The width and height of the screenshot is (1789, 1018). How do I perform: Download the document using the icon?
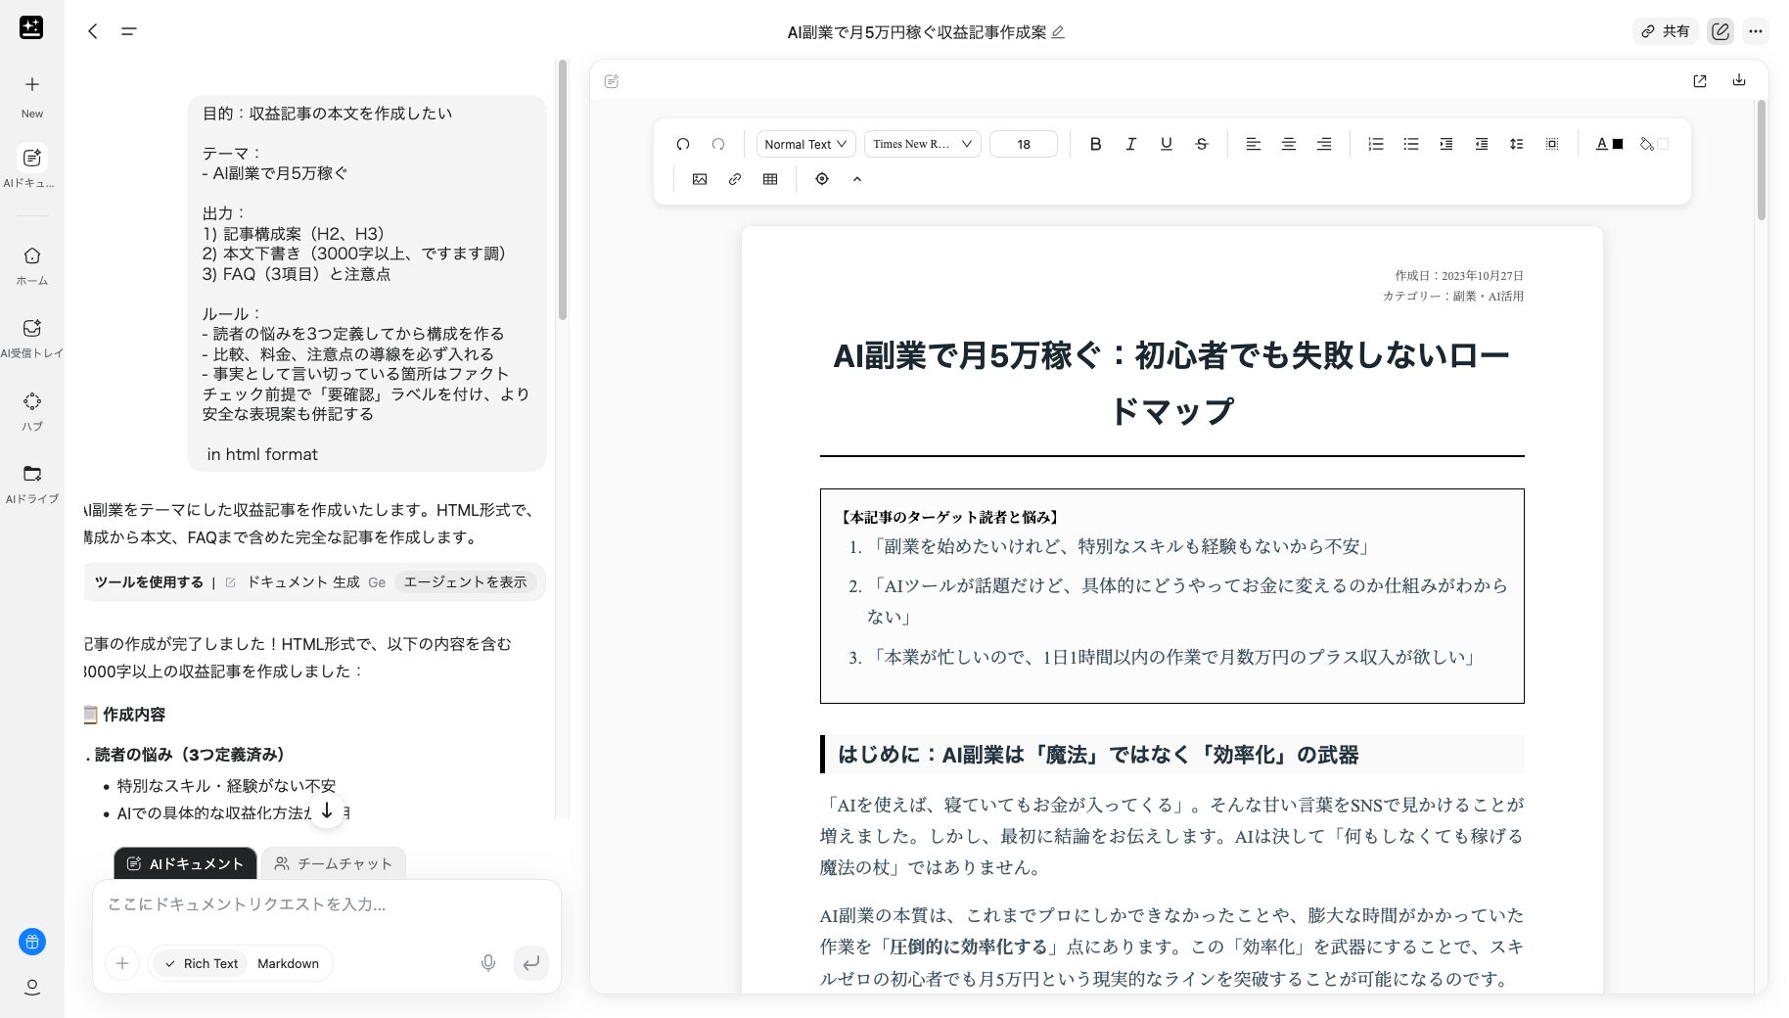click(x=1739, y=81)
